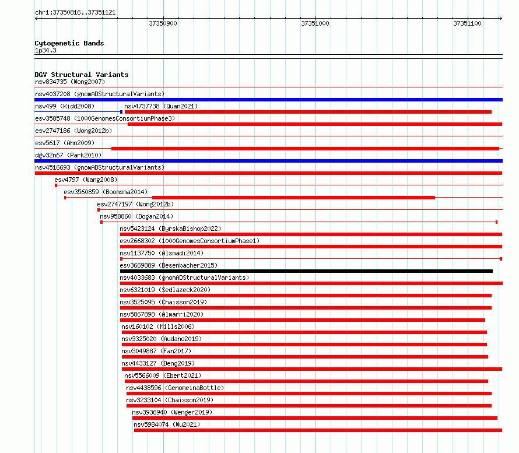Click the small blue end marker of nsv499

(121, 112)
